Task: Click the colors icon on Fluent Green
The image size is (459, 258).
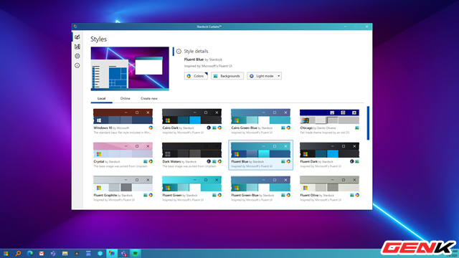Action: point(219,195)
